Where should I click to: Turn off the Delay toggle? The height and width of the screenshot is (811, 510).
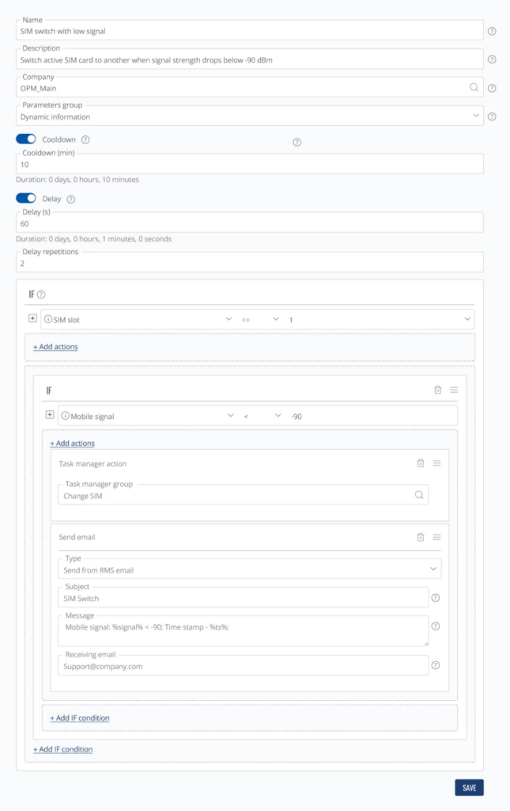(26, 199)
